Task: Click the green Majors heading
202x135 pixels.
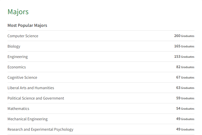Action: point(18,12)
